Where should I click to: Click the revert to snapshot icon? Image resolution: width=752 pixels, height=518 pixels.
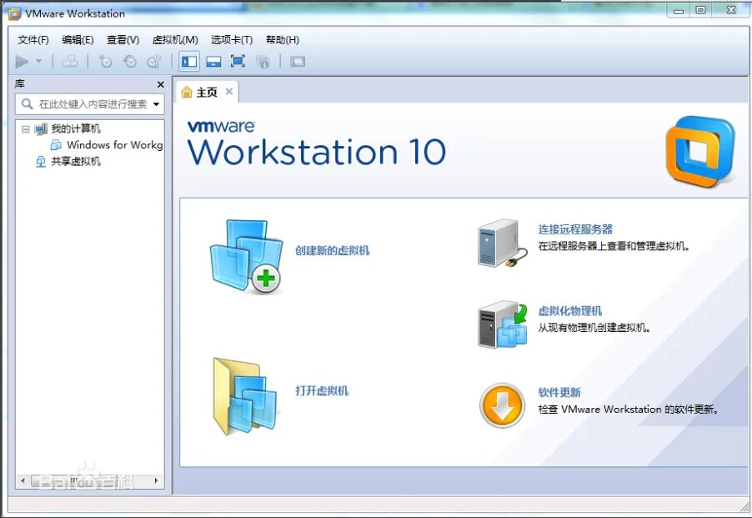coord(129,62)
